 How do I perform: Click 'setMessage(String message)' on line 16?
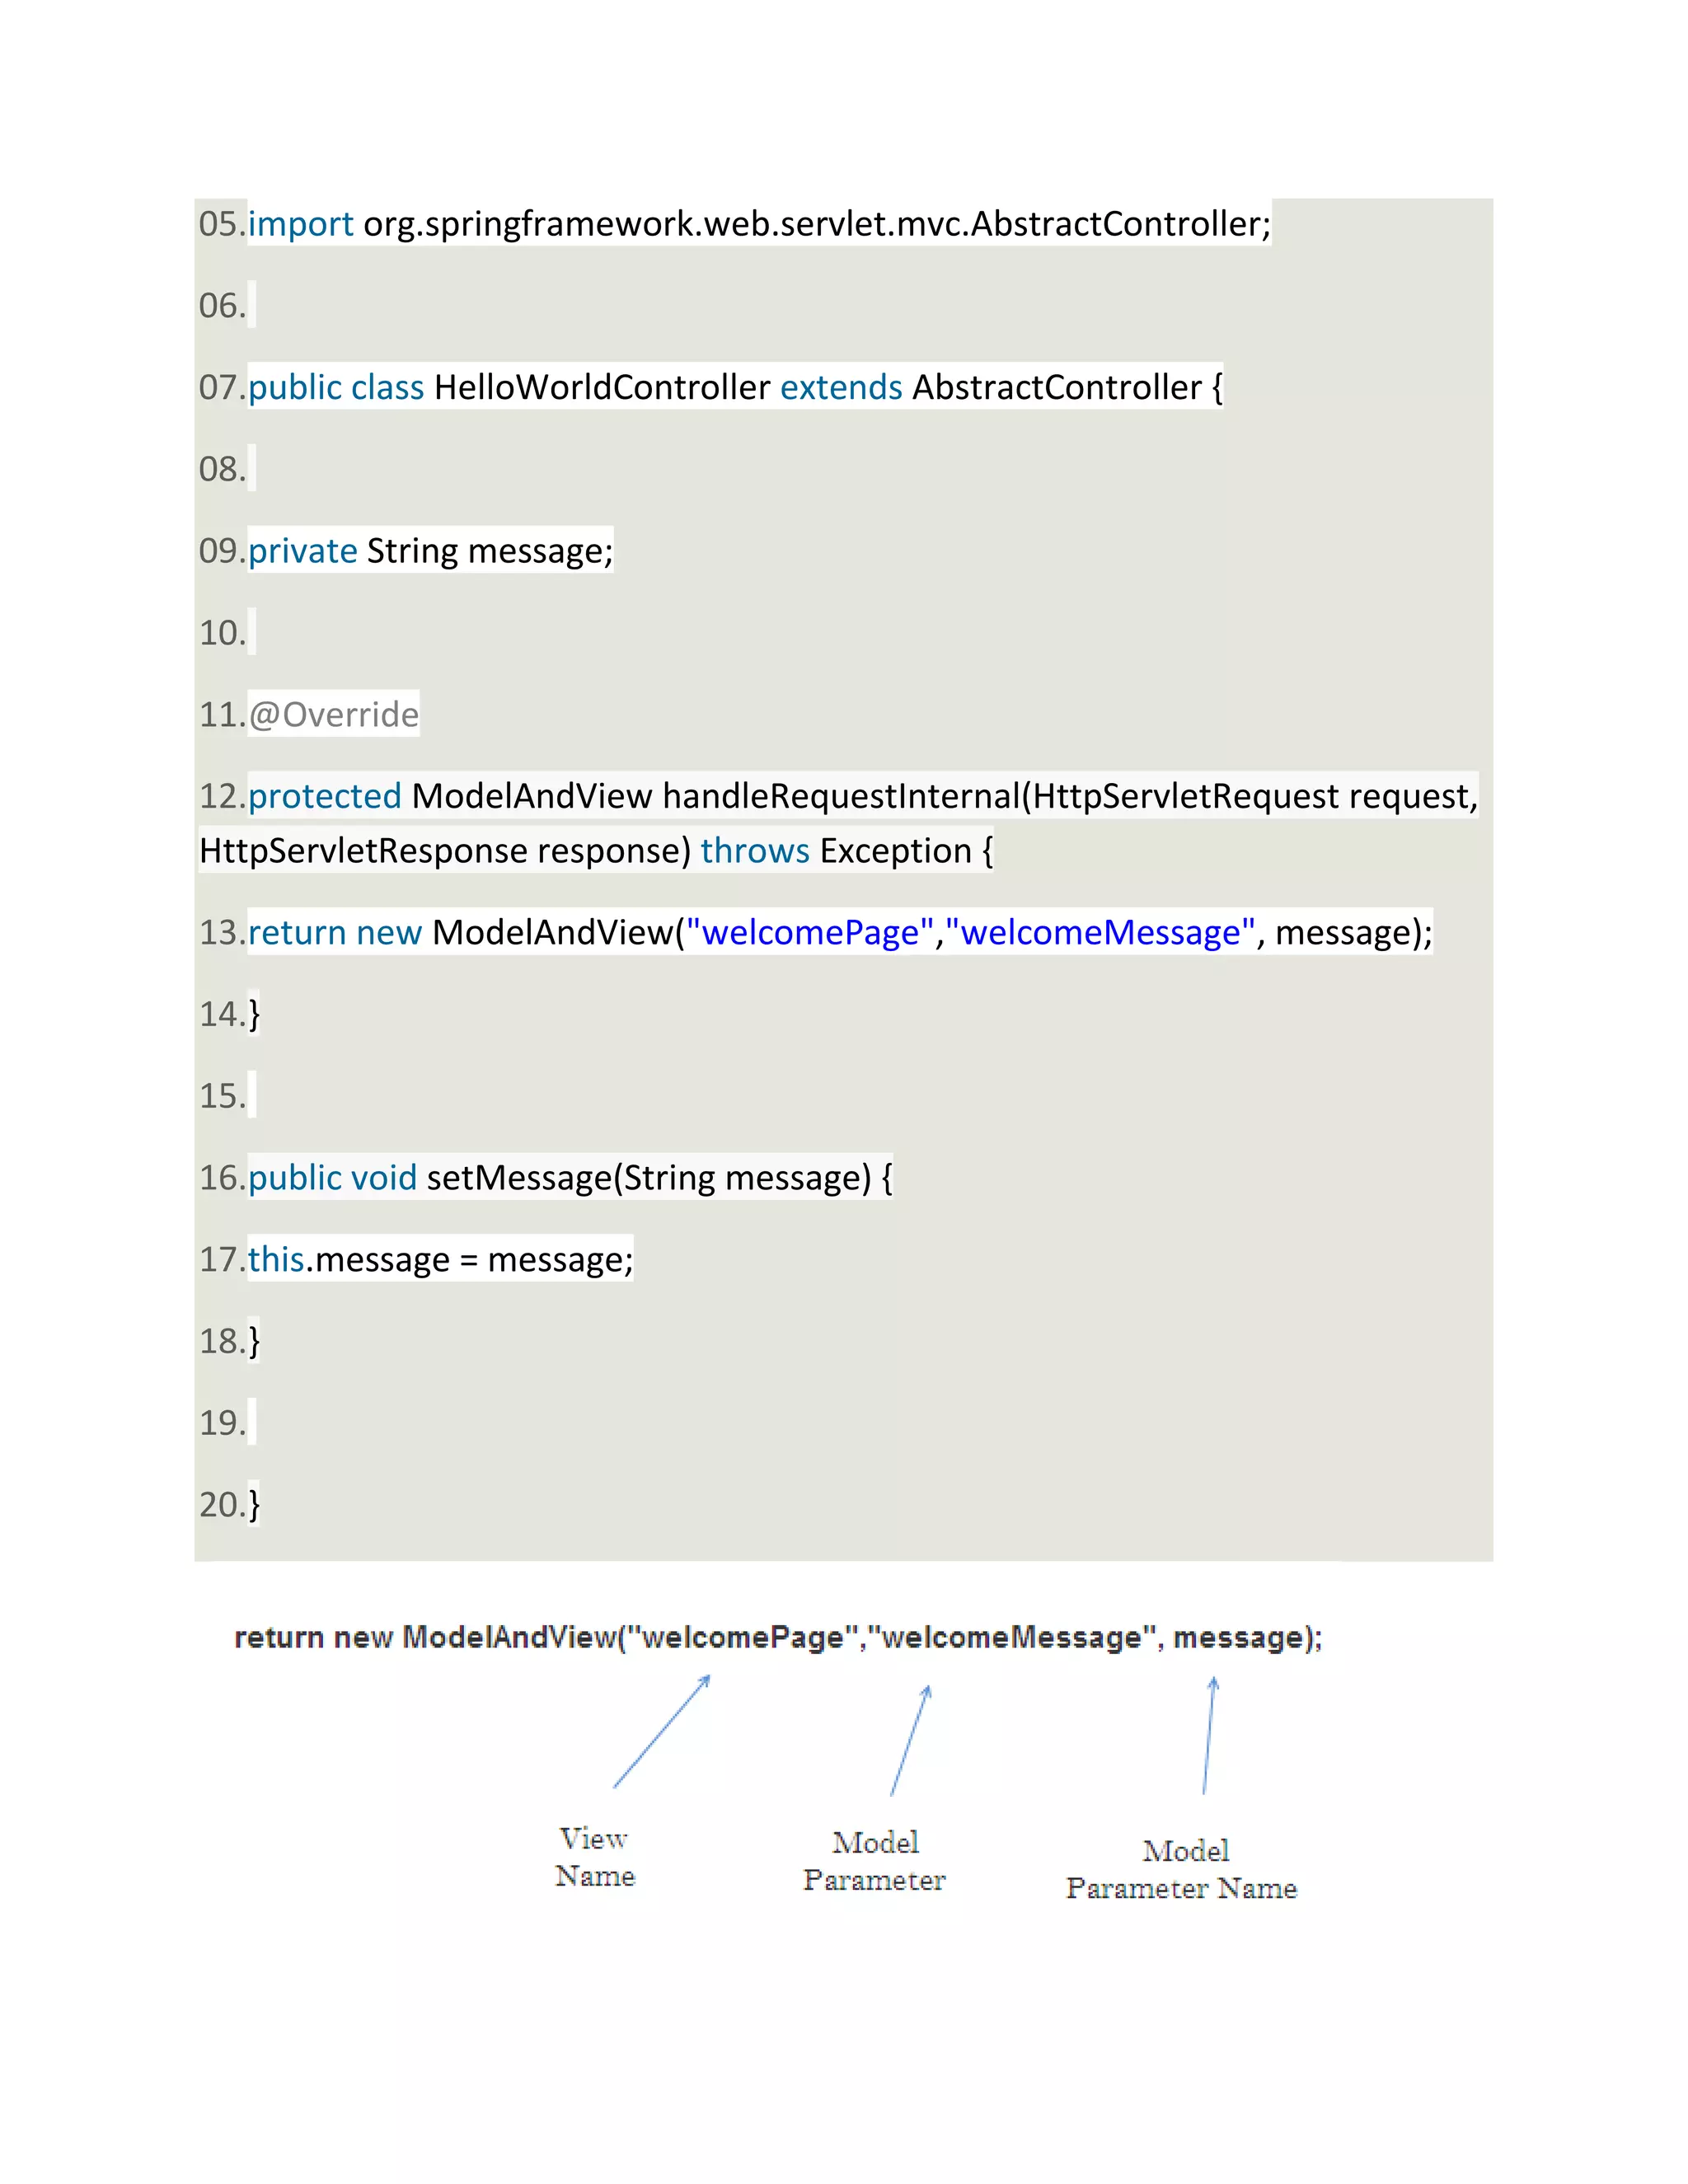pos(649,1178)
